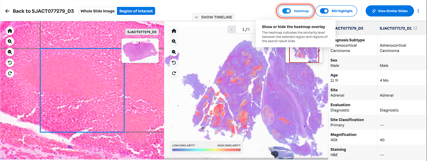Click the Site Classification label
Screen dimensions: 427x161
point(347,120)
